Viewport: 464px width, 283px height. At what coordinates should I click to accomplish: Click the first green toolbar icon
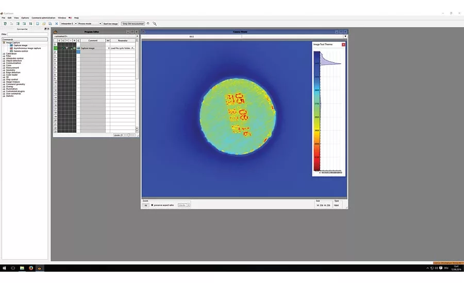click(5, 24)
